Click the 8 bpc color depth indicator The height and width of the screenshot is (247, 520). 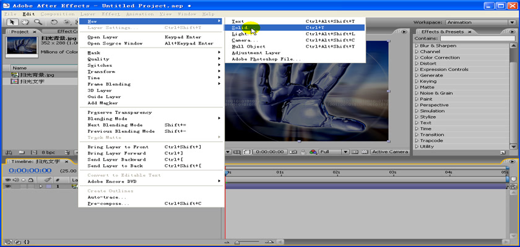(48, 153)
